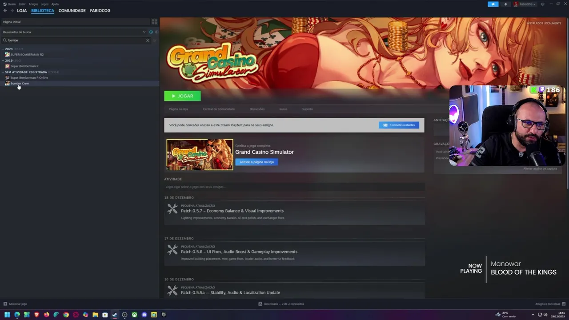Viewport: 569px width, 320px height.
Task: Click the search magnifier icon
Action: [x=5, y=40]
